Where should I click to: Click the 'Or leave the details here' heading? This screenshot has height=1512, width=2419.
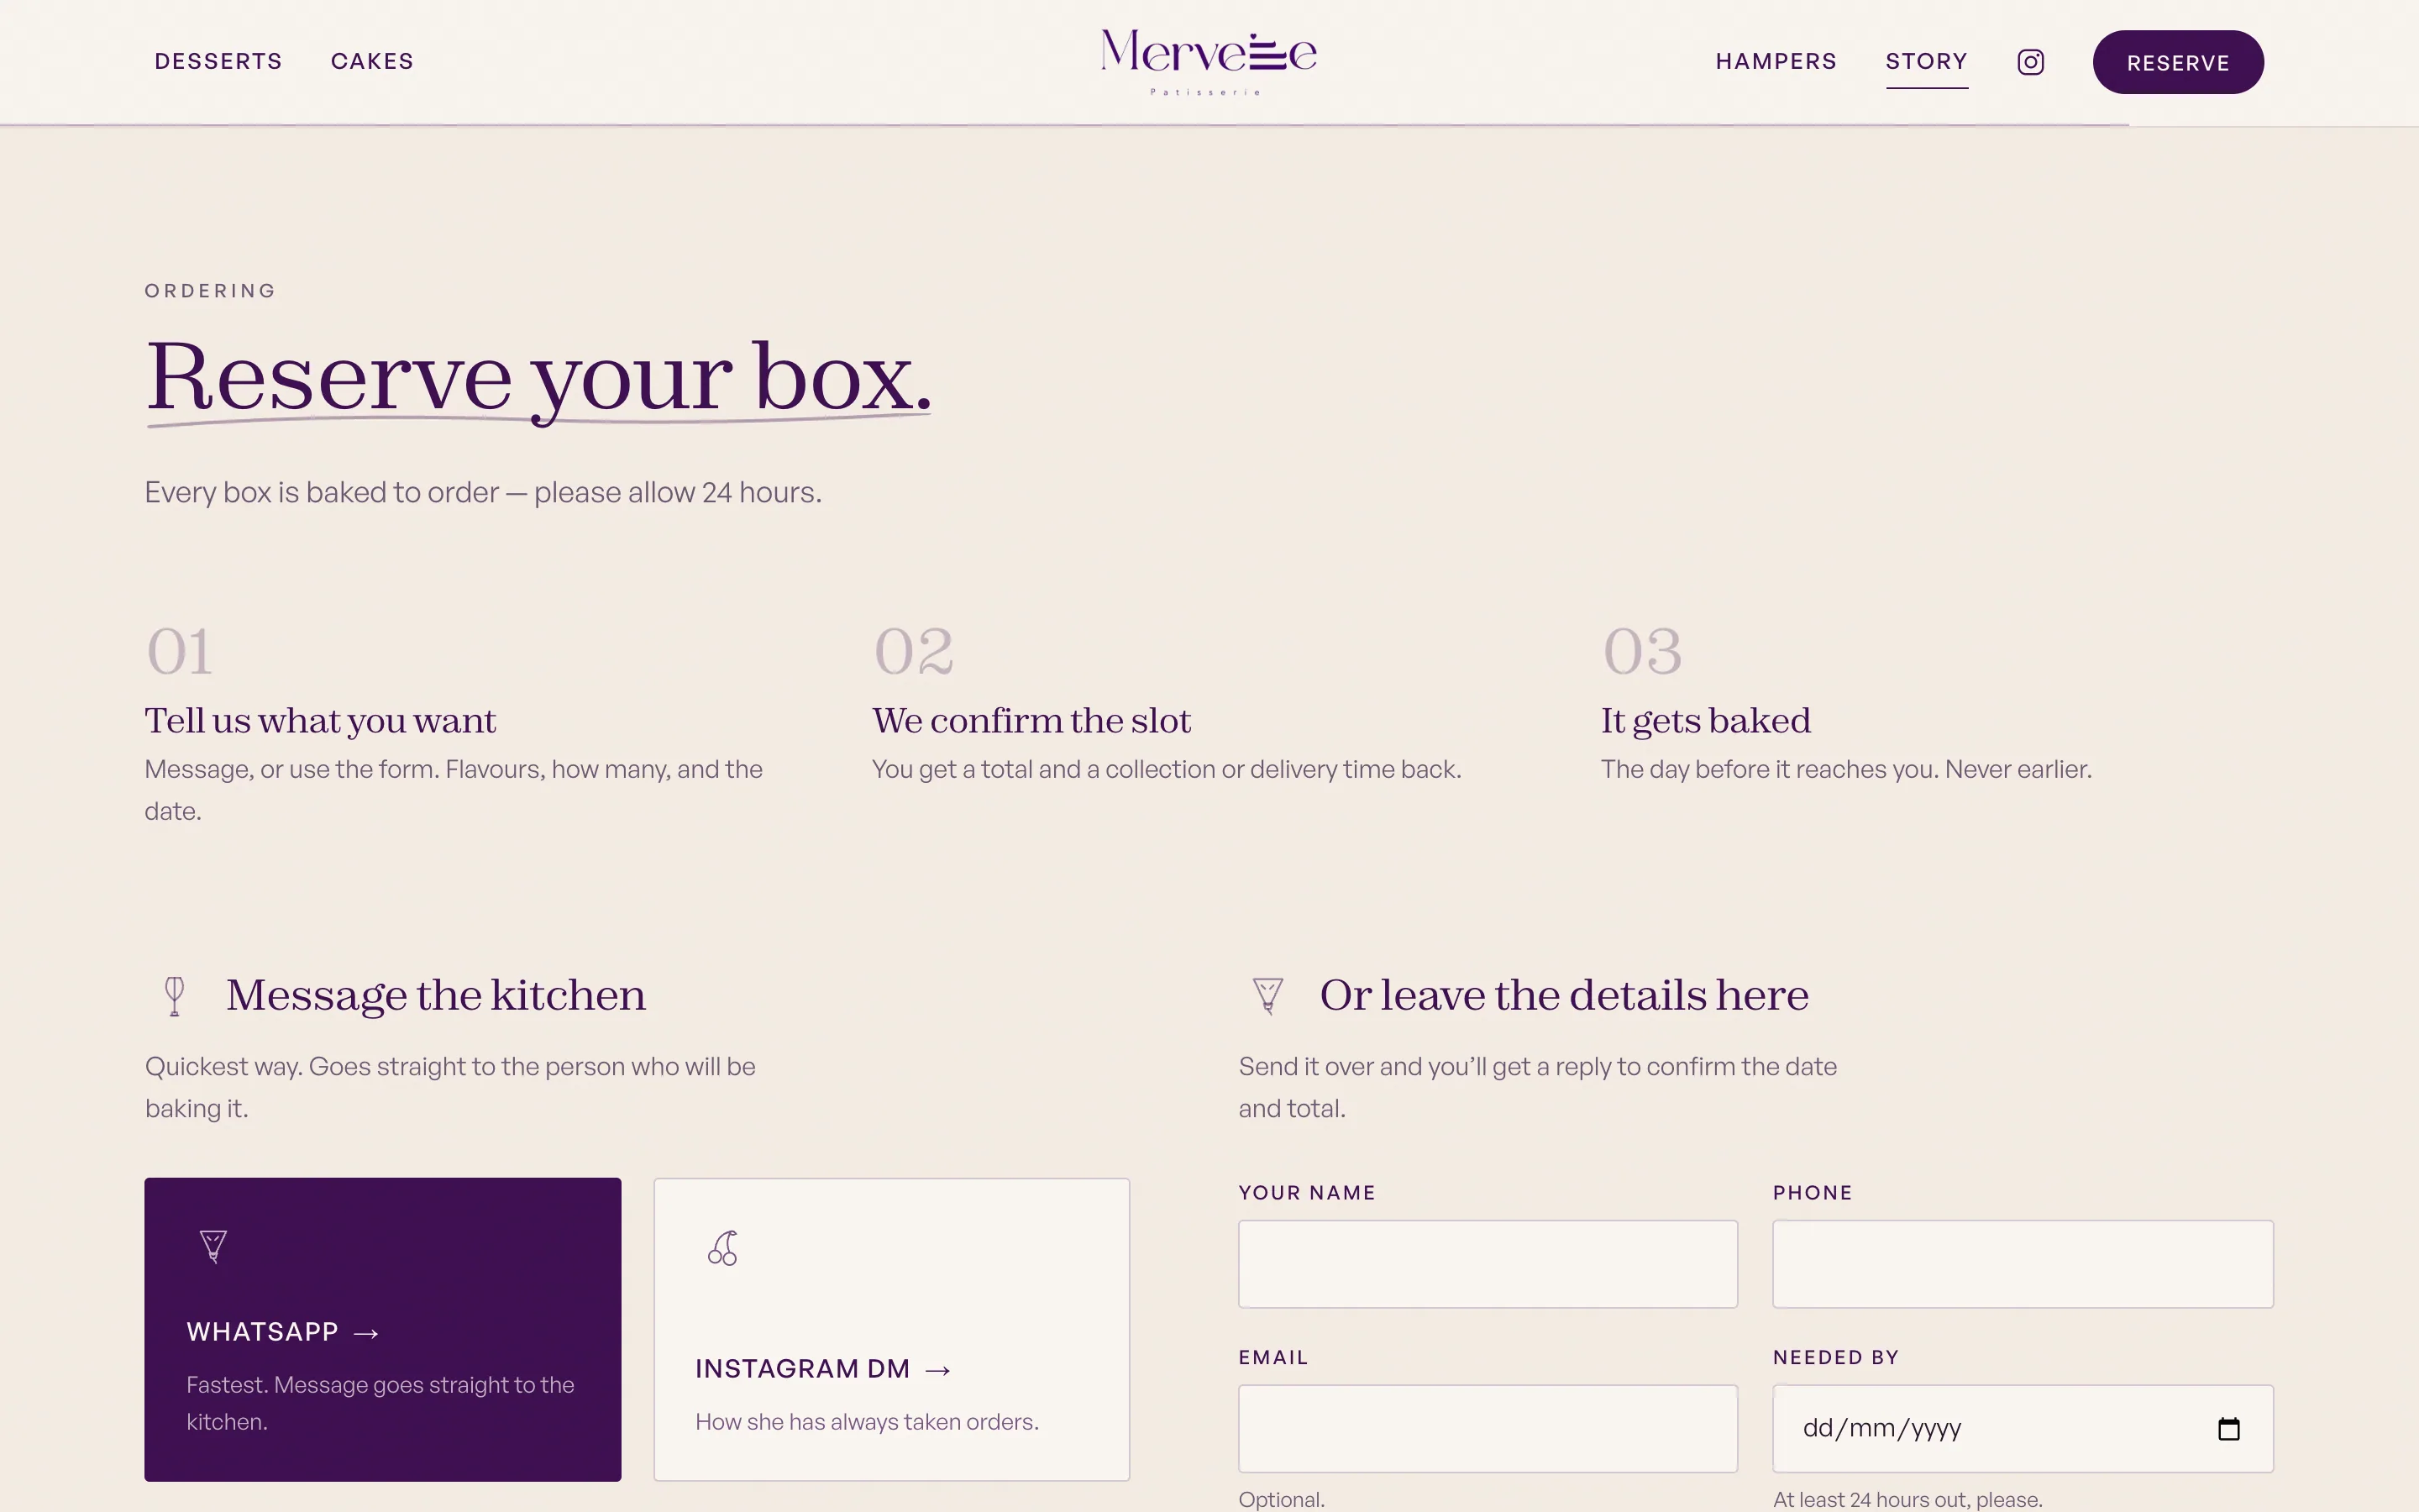1563,996
